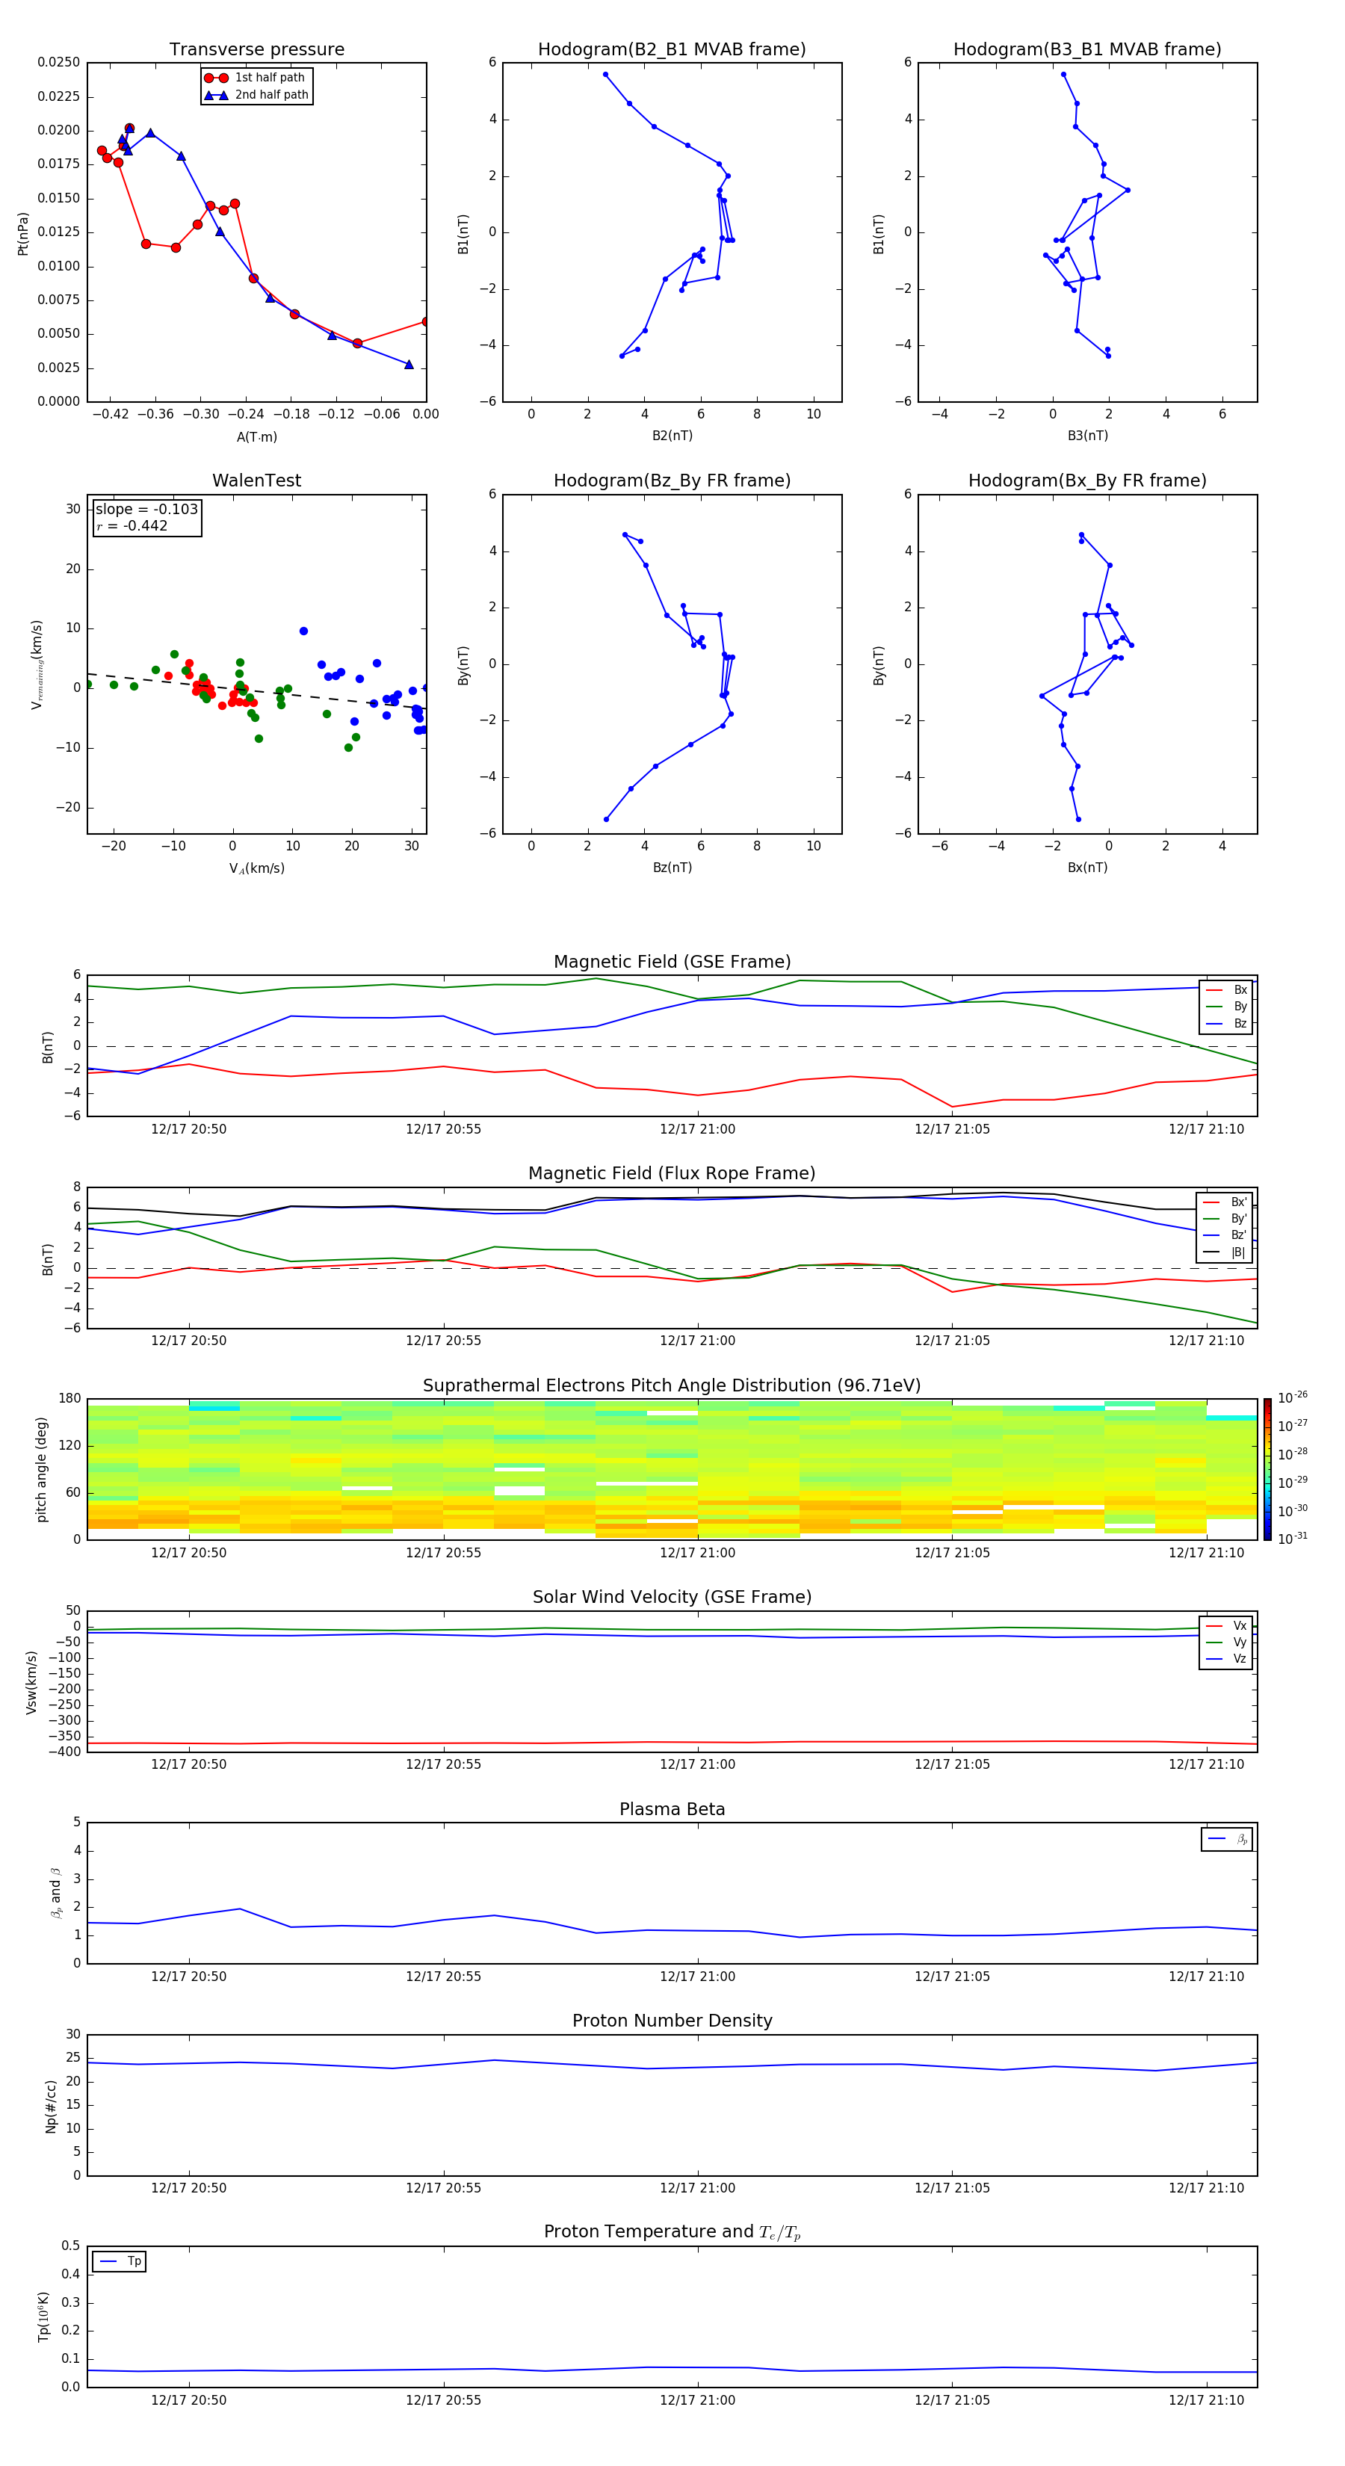Click the "Proton Temperature and Te/Tp" title
Screen dimensions: 1345x2466
click(672, 2232)
